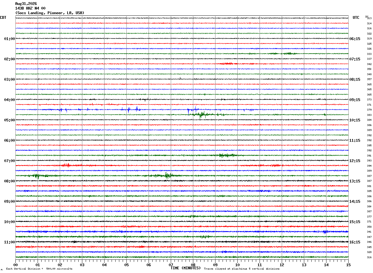Select DC offset value 341
This screenshot has height=273, width=373.
pos(369,232)
